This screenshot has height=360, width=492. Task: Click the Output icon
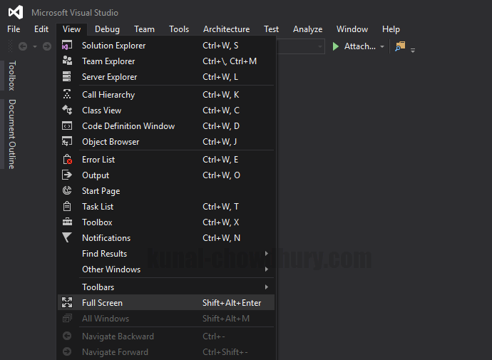point(67,175)
